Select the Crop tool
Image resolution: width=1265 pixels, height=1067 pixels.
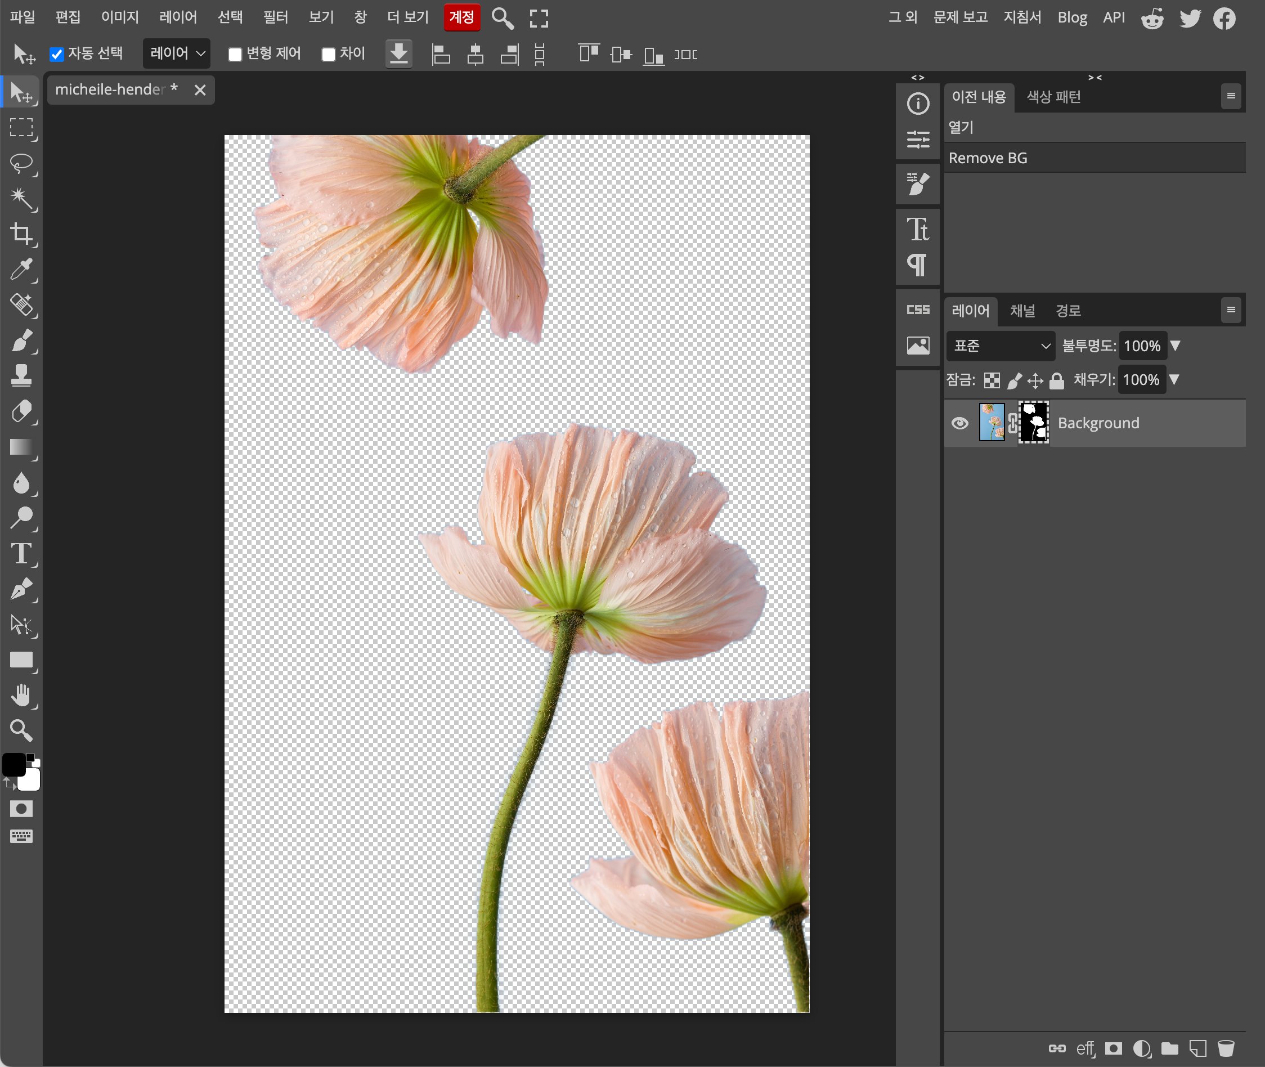21,234
